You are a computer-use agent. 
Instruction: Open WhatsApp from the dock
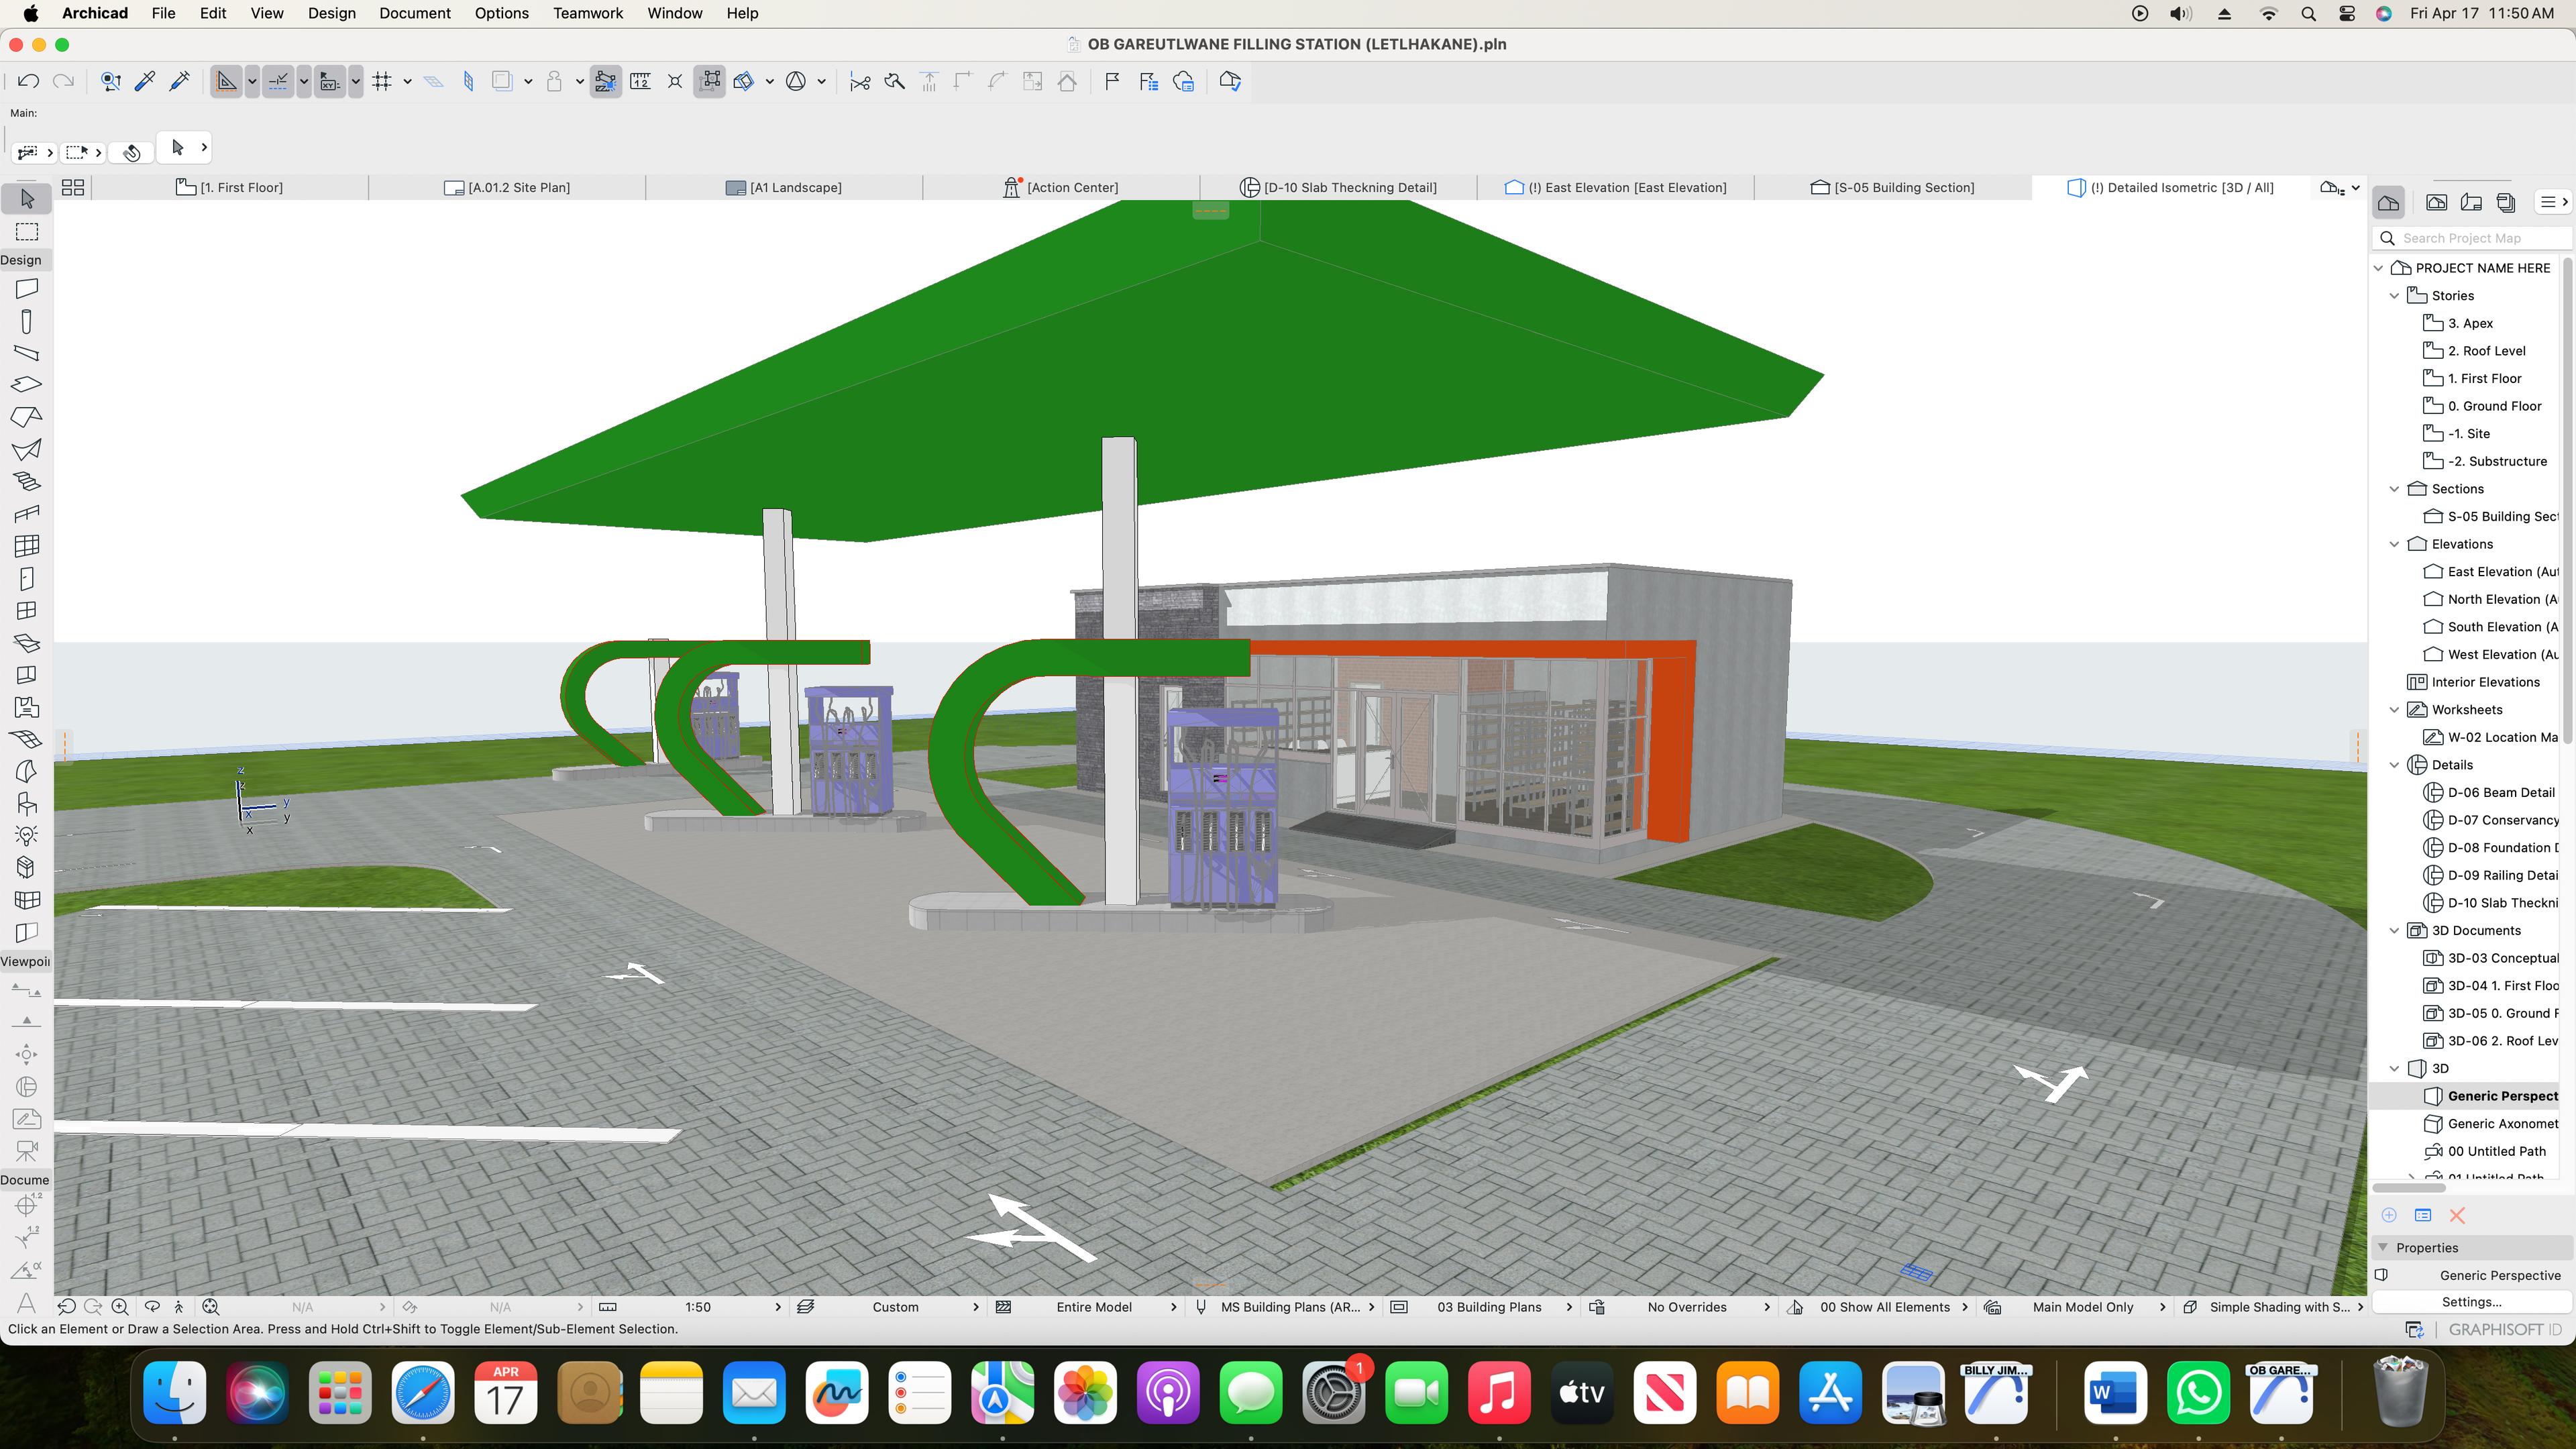pos(2198,1392)
